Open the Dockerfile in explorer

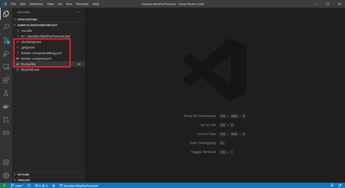tap(48, 64)
